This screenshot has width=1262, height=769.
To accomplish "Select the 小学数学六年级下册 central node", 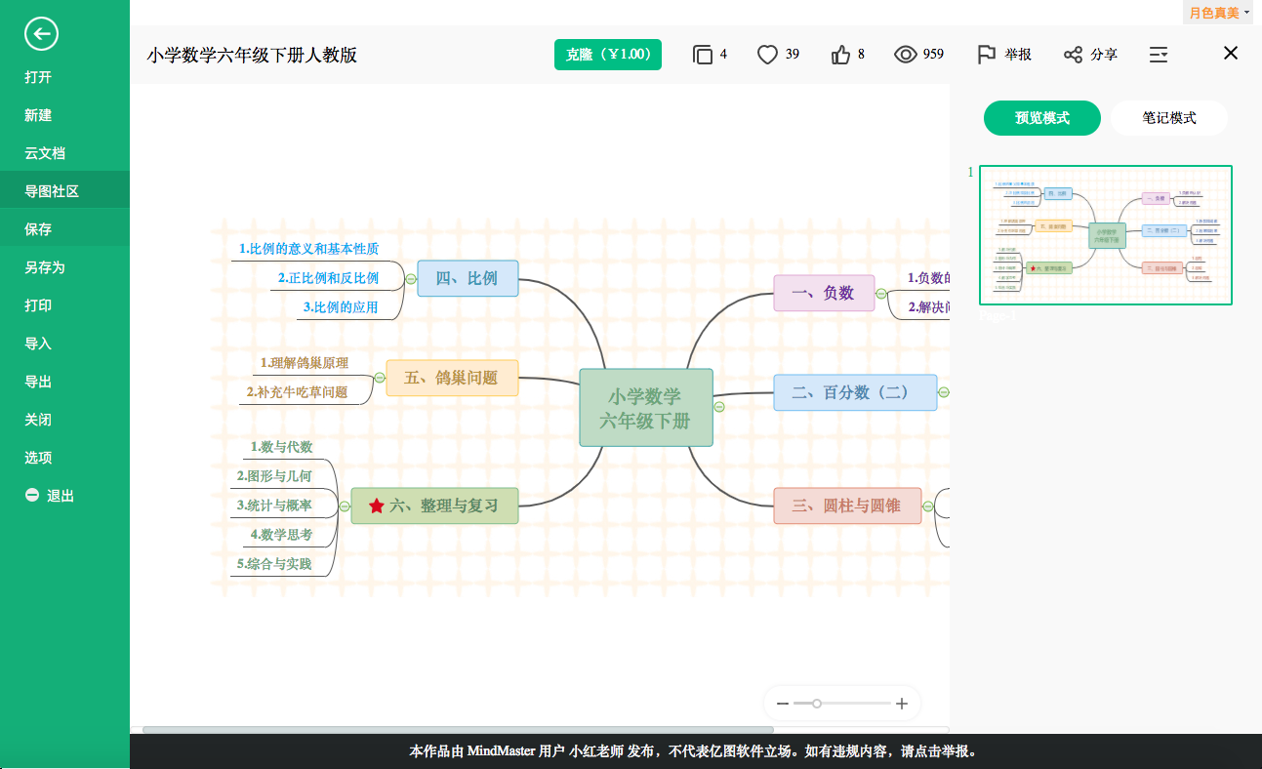I will coord(646,408).
